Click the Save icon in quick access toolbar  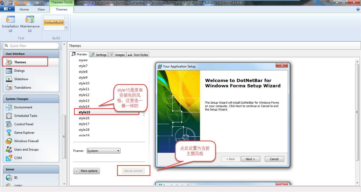[x=11, y=3]
